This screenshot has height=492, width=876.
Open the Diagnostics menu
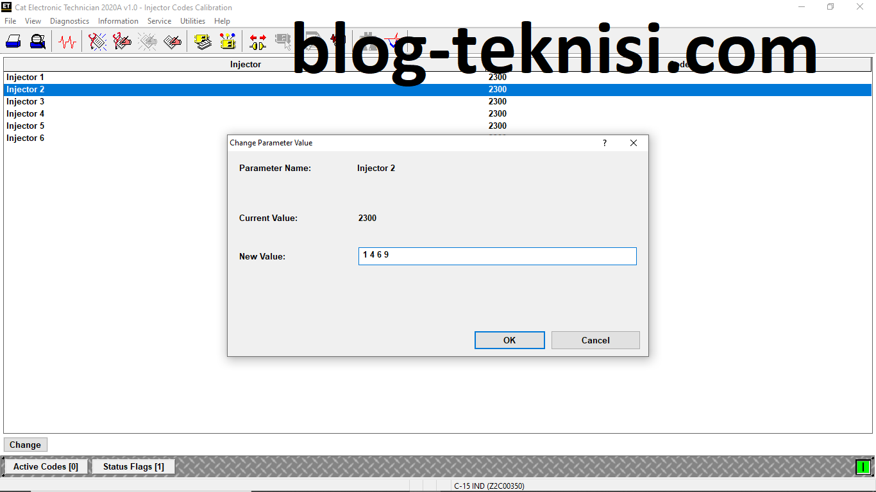(x=69, y=20)
